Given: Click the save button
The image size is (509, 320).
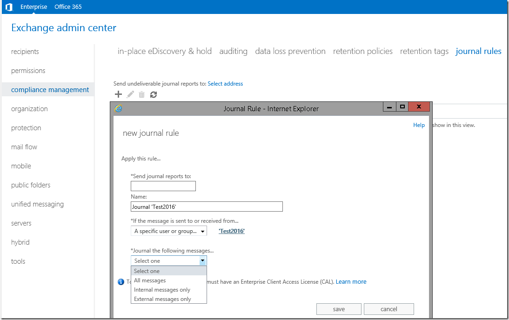Looking at the screenshot, I should [339, 309].
